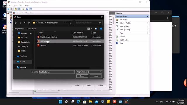Sort files by Name column

point(41,33)
